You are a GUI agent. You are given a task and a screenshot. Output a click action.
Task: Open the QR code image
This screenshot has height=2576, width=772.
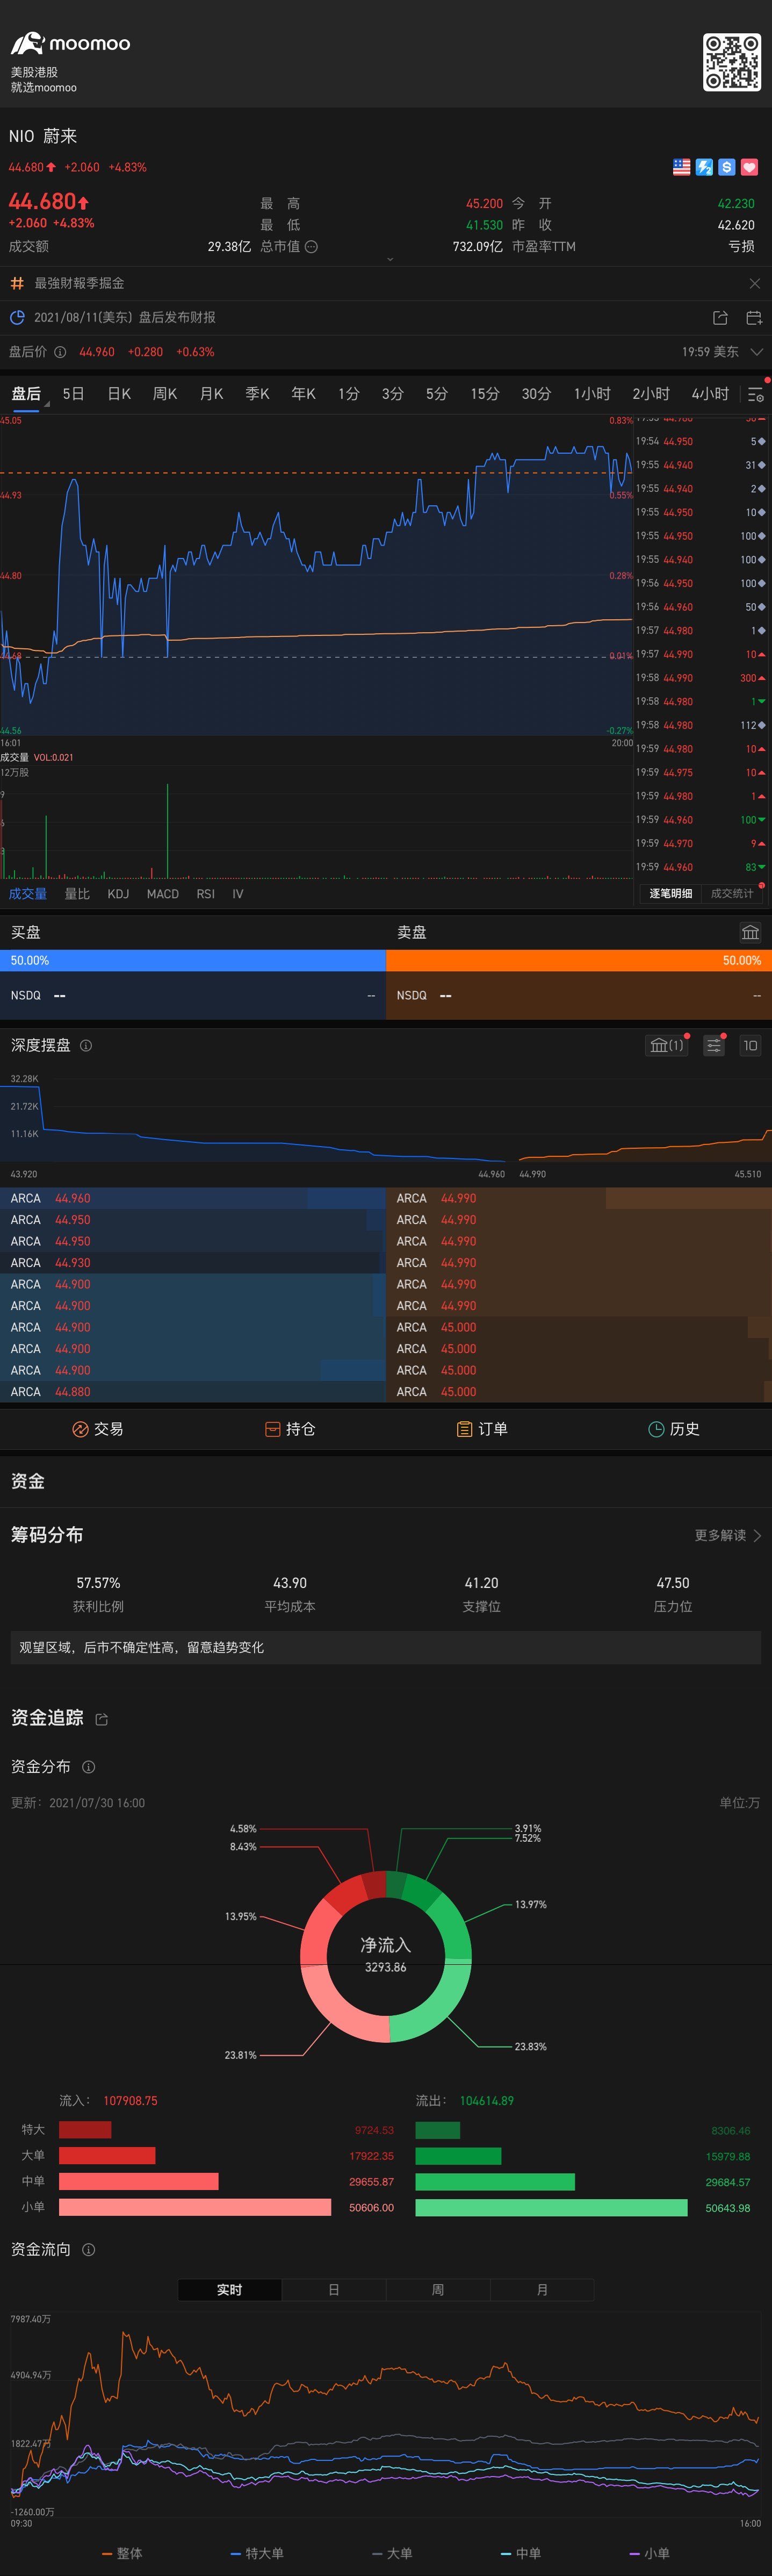(x=732, y=62)
